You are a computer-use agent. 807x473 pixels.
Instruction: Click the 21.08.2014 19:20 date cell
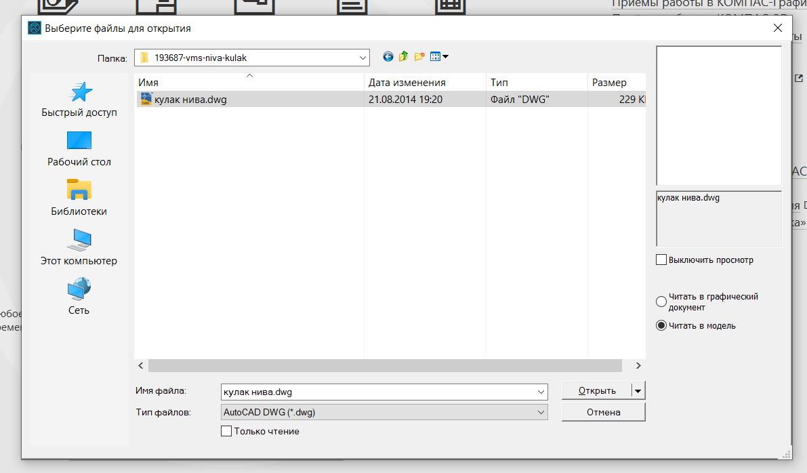click(405, 100)
